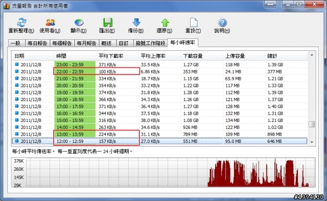Image resolution: width=327 pixels, height=201 pixels.
Task: Sort by the 下載容量 column header
Action: point(202,56)
